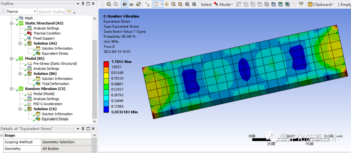Open the Rotate tool dropdown arrow

[161, 4]
